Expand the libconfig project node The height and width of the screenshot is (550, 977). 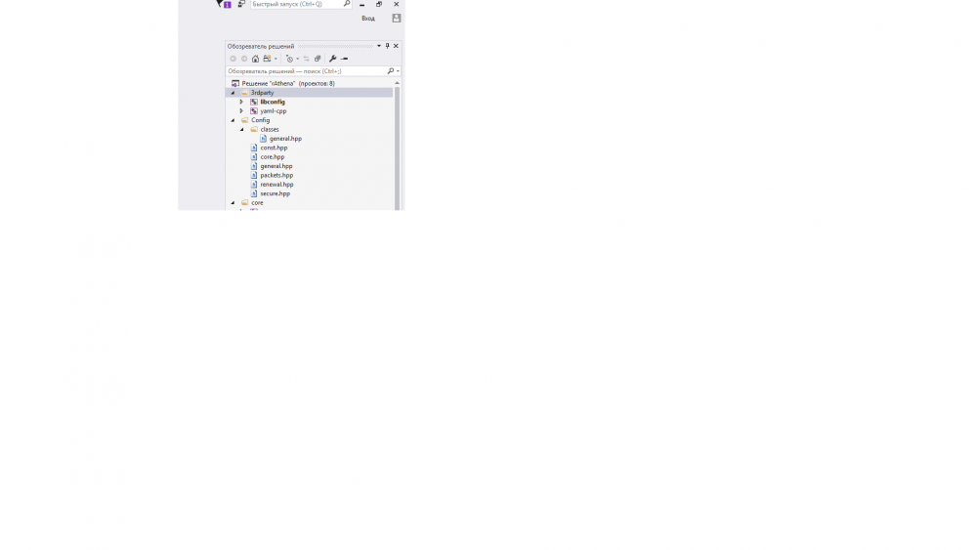(x=241, y=102)
